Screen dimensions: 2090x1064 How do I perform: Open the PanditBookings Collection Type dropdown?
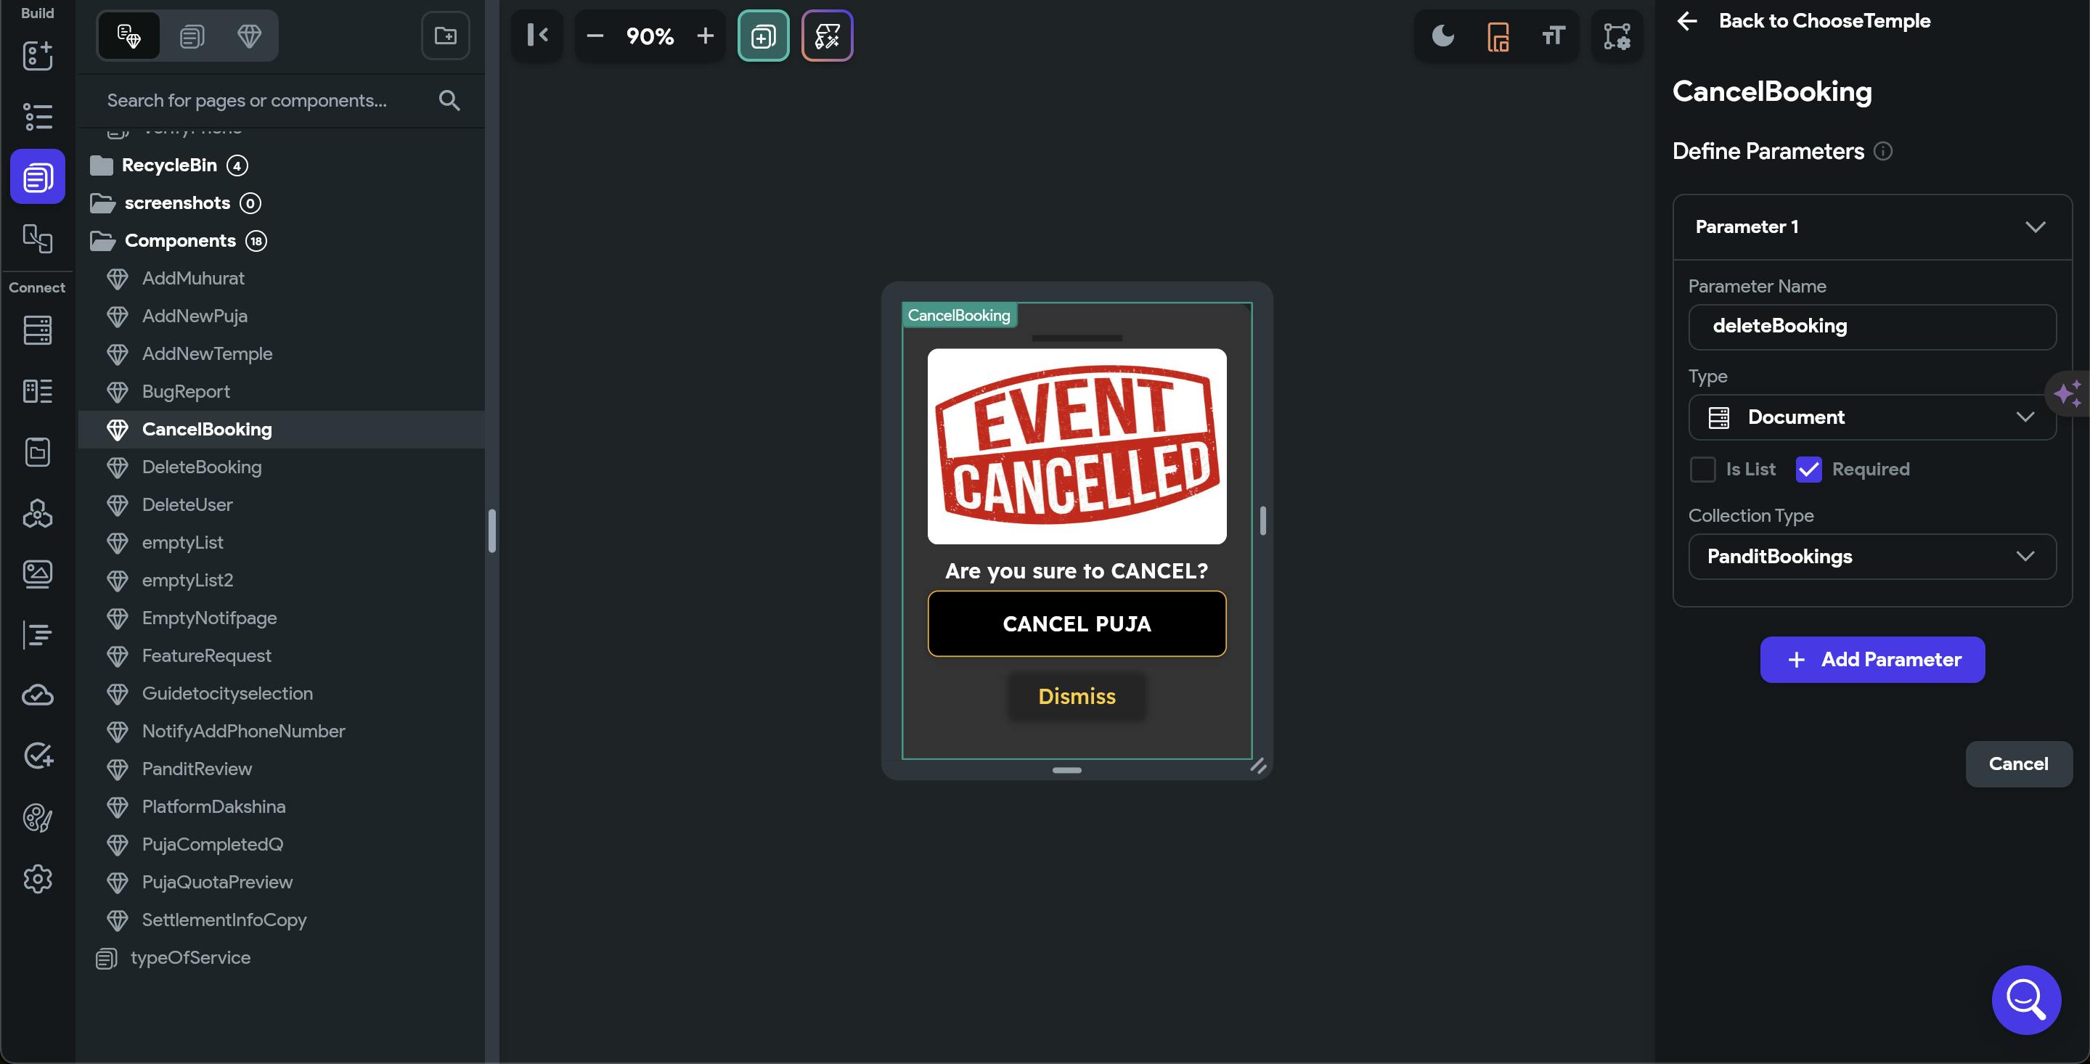click(1871, 557)
